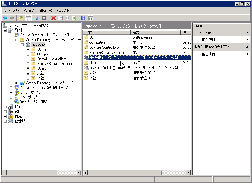
Task: Expand the 本社 node in tree
Action: coord(28,78)
